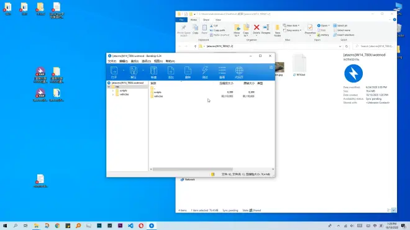This screenshot has height=230, width=410.
Task: Run the Test (测试) lightning icon in Bandizip
Action: pyautogui.click(x=205, y=73)
